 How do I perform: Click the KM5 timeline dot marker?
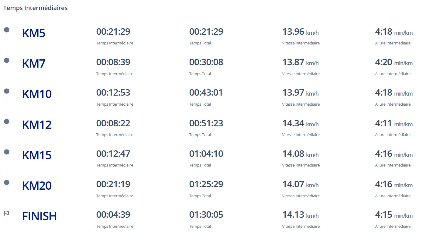click(6, 30)
